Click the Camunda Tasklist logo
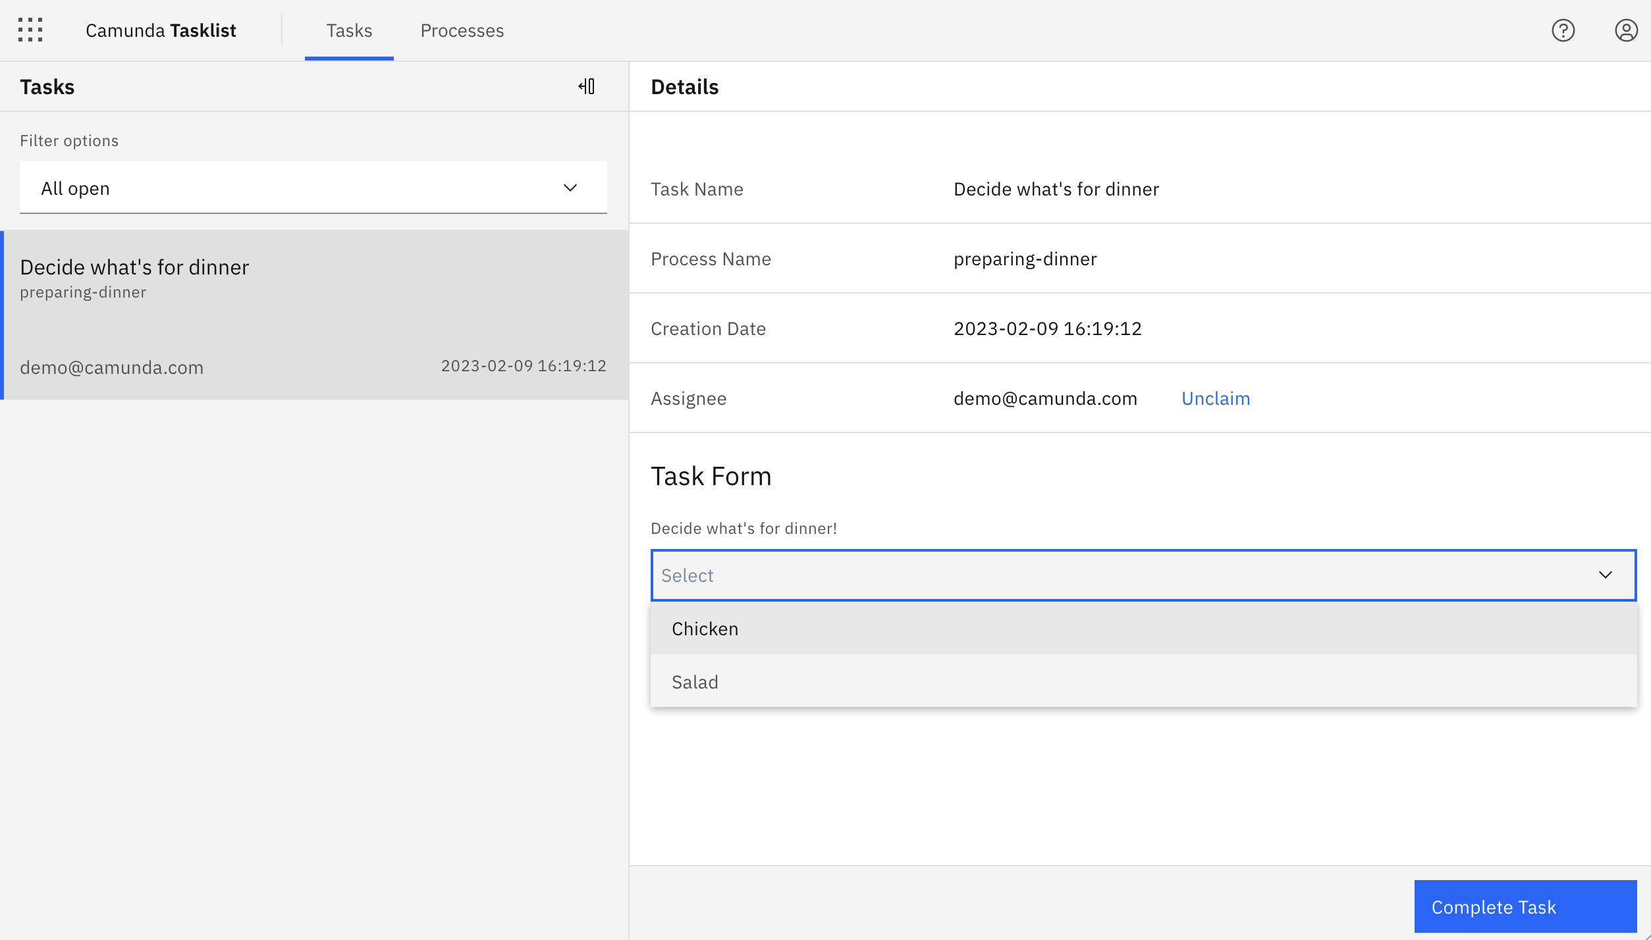This screenshot has height=940, width=1651. tap(161, 30)
